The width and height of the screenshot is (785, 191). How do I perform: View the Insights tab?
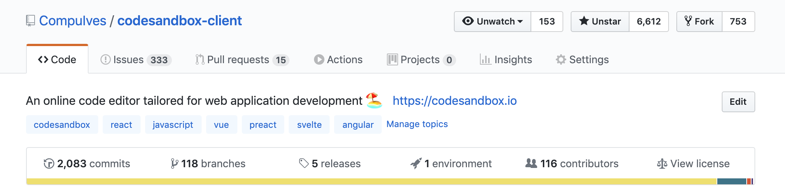506,59
